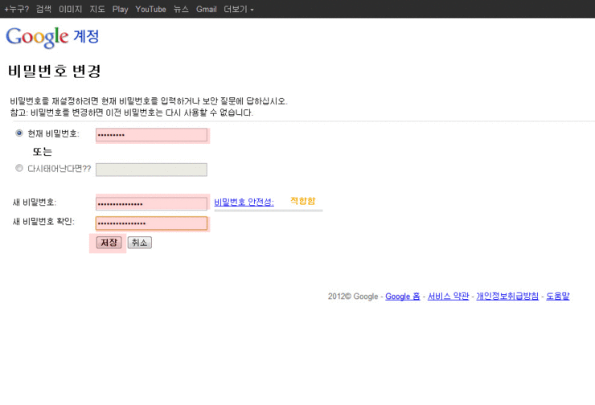Open the 도움말 footer link
Screen dimensions: 595x405
558,297
